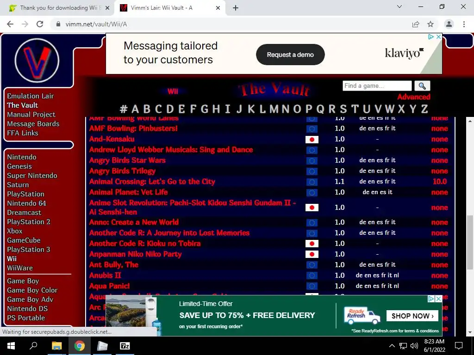The image size is (474, 355).
Task: Click the Vimm's Lair V logo
Action: pos(37,60)
